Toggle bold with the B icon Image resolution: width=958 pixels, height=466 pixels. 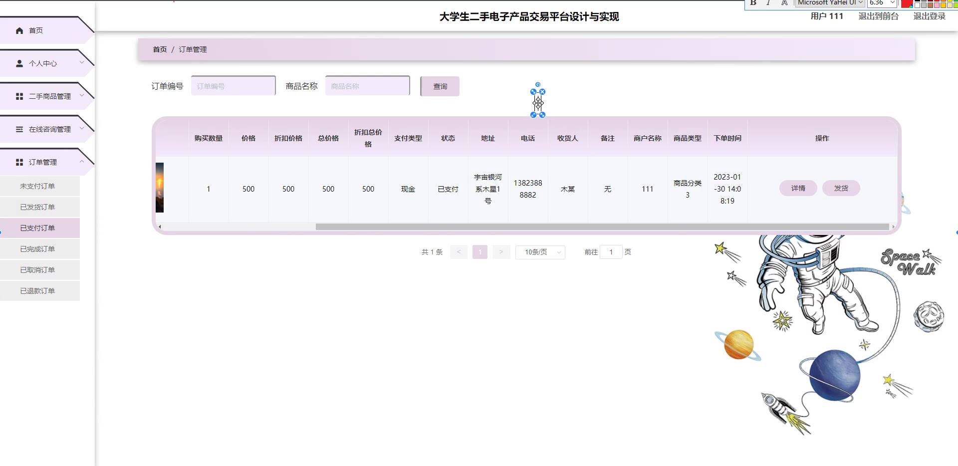pos(753,3)
